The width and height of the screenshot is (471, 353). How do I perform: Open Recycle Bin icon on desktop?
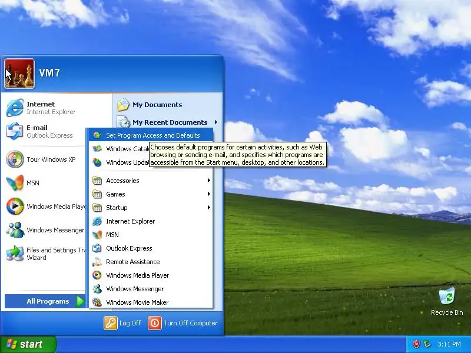click(447, 297)
